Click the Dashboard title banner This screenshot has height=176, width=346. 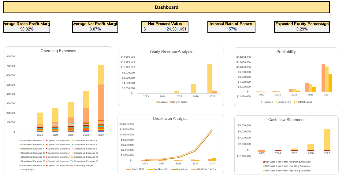166,7
